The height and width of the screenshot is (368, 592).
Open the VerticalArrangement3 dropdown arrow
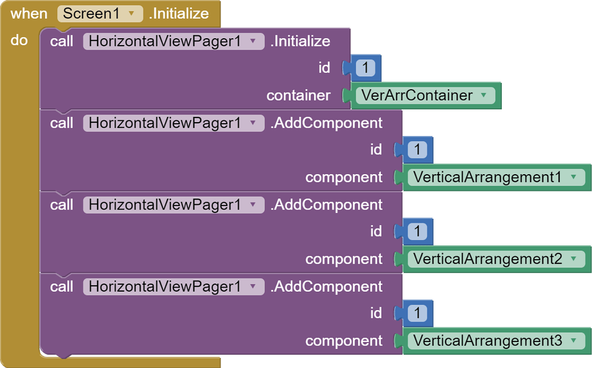(574, 340)
